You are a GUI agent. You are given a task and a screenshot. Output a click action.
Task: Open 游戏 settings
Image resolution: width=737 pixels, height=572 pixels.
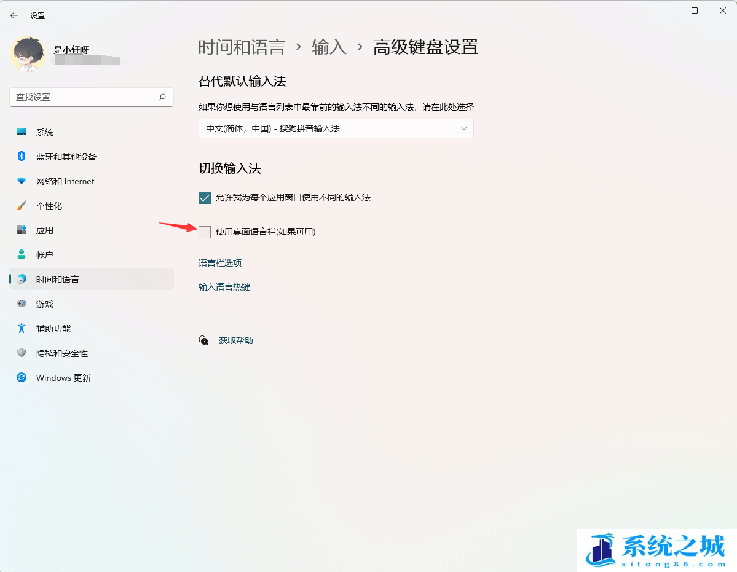45,304
